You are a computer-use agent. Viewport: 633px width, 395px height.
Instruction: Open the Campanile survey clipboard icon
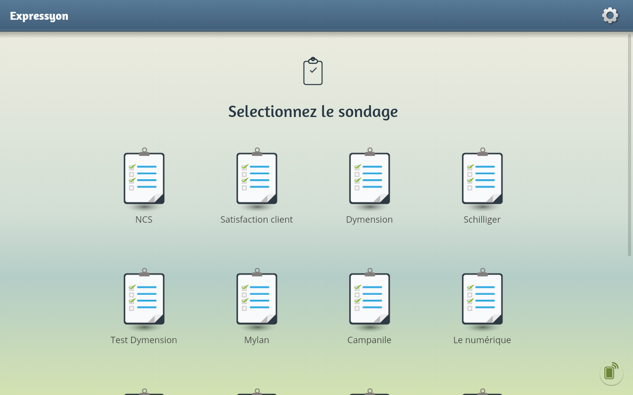369,299
